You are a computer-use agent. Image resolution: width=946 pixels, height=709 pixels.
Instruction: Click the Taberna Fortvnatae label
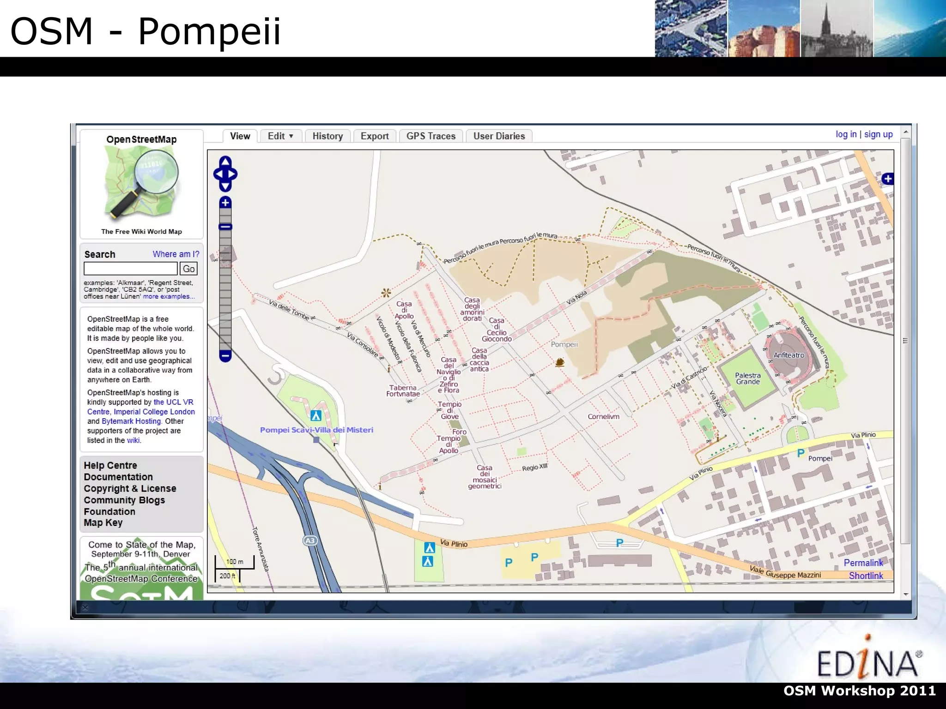coord(403,391)
